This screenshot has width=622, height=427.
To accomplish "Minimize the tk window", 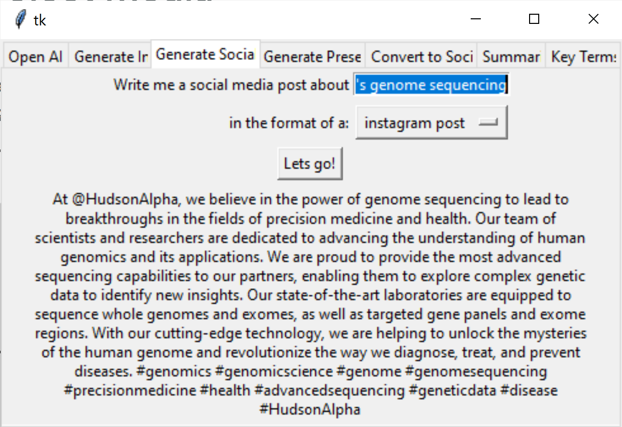I will [x=475, y=19].
